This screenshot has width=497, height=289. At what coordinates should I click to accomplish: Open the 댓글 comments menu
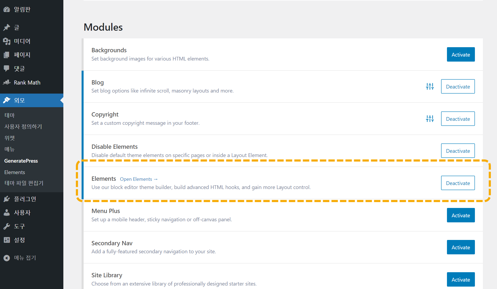pyautogui.click(x=32, y=69)
